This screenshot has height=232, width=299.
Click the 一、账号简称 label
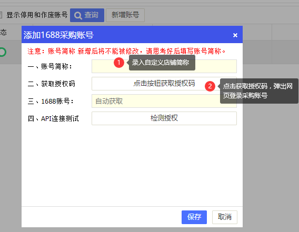click(50, 66)
